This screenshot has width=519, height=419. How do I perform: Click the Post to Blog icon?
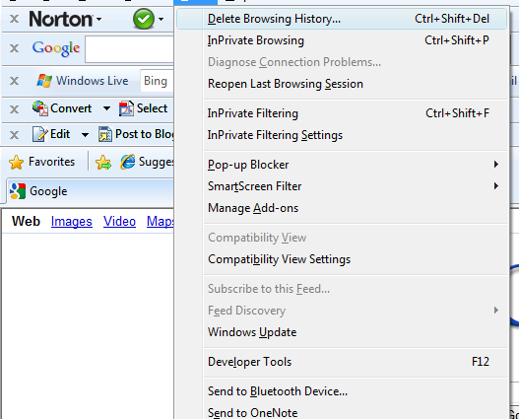point(105,134)
